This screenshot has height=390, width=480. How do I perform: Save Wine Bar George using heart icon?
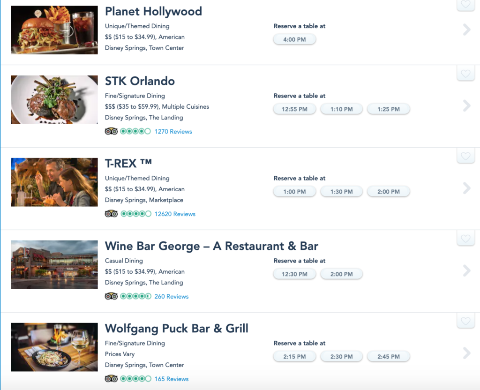pyautogui.click(x=465, y=239)
